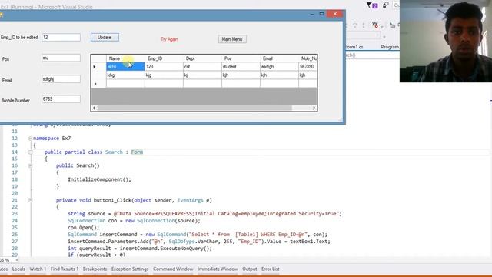Close the running form with red X
Screen dimensions: 492x277
tap(335, 14)
